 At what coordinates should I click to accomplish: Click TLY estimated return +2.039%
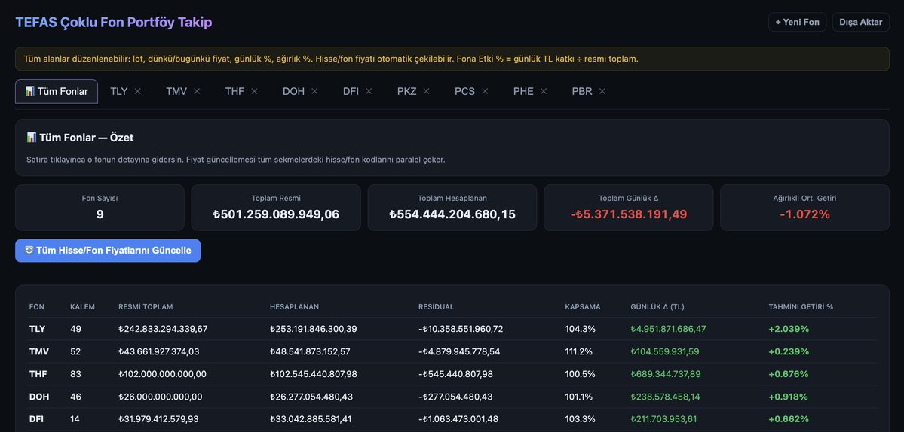click(x=789, y=329)
